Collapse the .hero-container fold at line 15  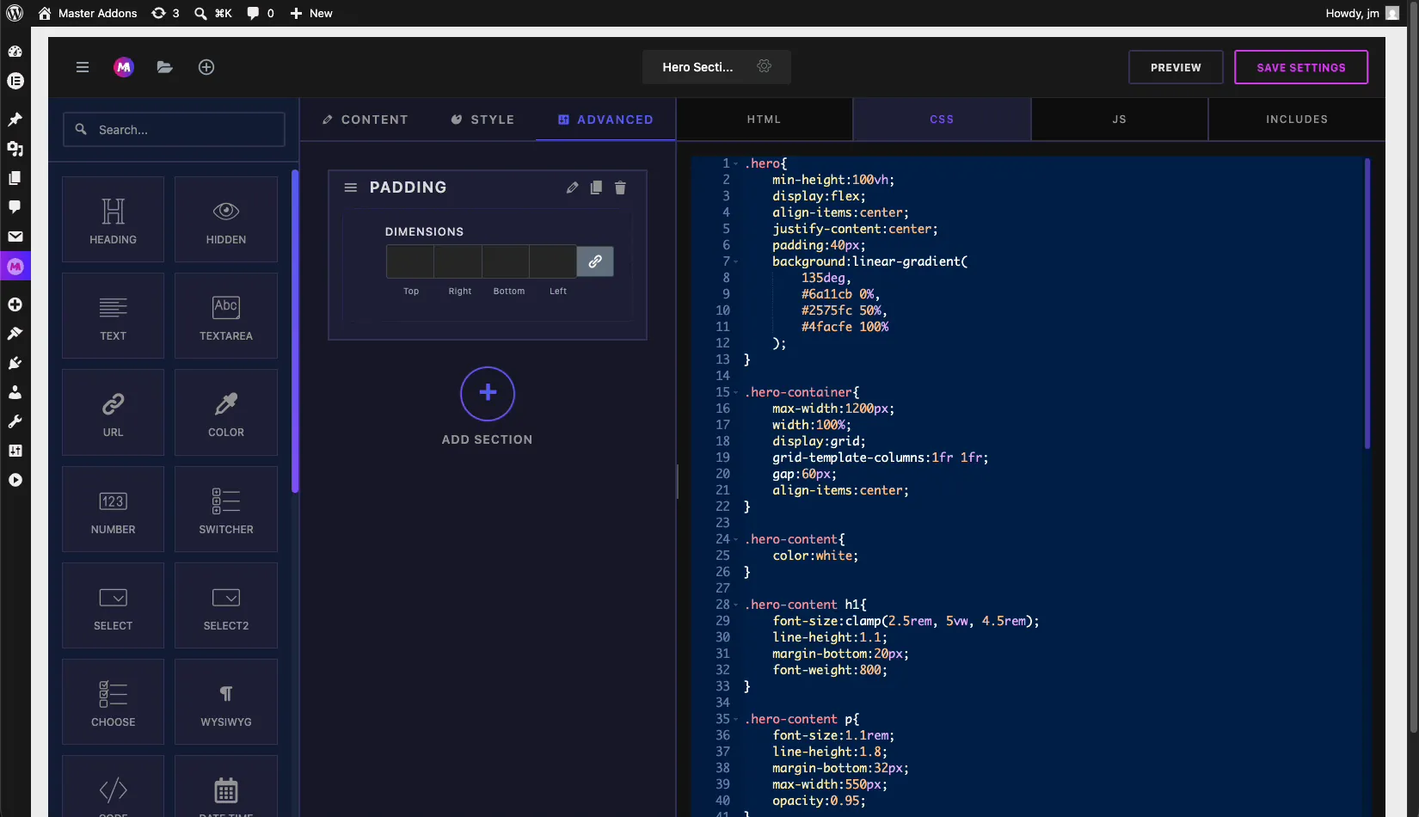[x=736, y=392]
